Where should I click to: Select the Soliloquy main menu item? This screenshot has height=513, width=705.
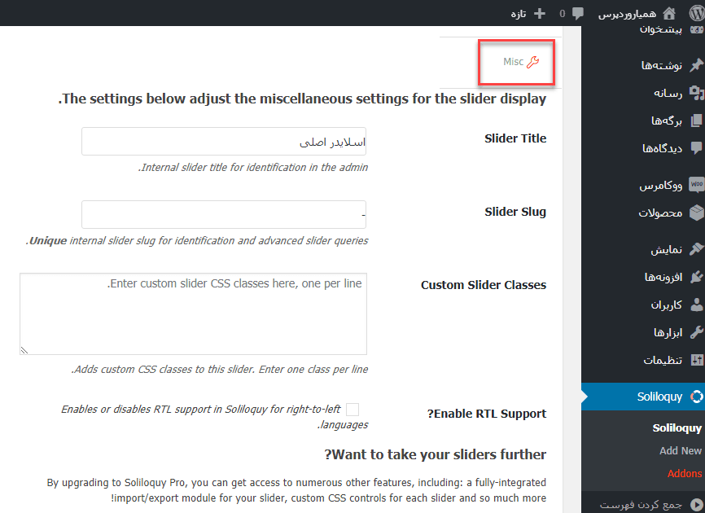click(x=643, y=397)
